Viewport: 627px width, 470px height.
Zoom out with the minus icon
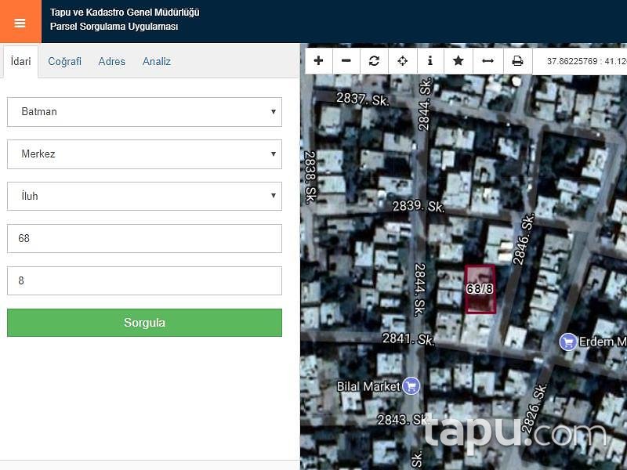click(x=346, y=61)
